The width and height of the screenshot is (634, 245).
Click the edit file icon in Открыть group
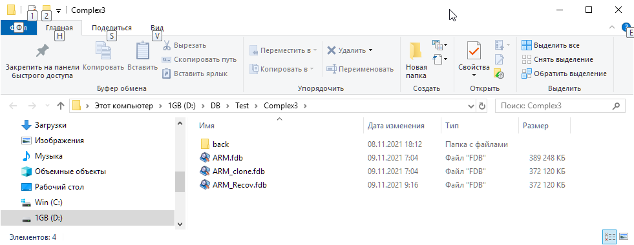click(500, 59)
